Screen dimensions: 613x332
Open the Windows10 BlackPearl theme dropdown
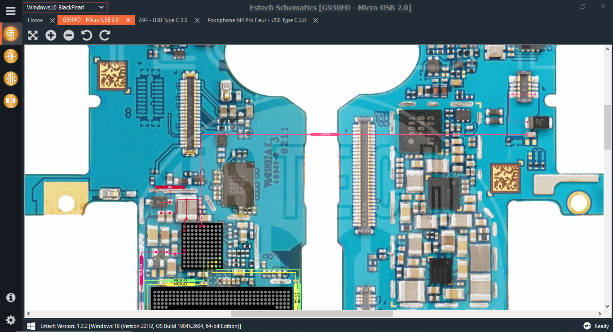click(65, 7)
